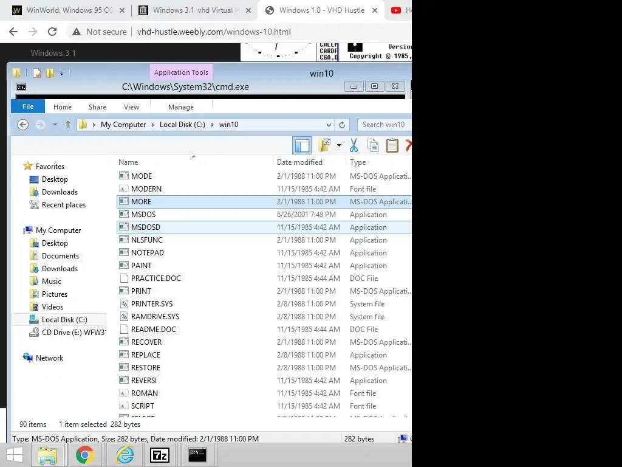622x467 pixels.
Task: Click the Up one level arrow
Action: [x=68, y=125]
